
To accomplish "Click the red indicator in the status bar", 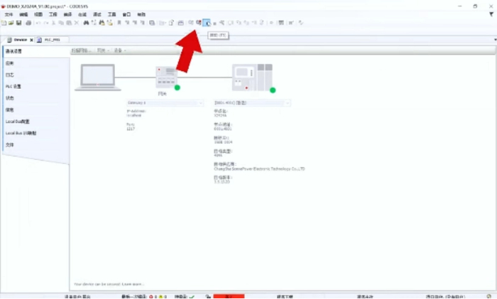I will coord(228,296).
